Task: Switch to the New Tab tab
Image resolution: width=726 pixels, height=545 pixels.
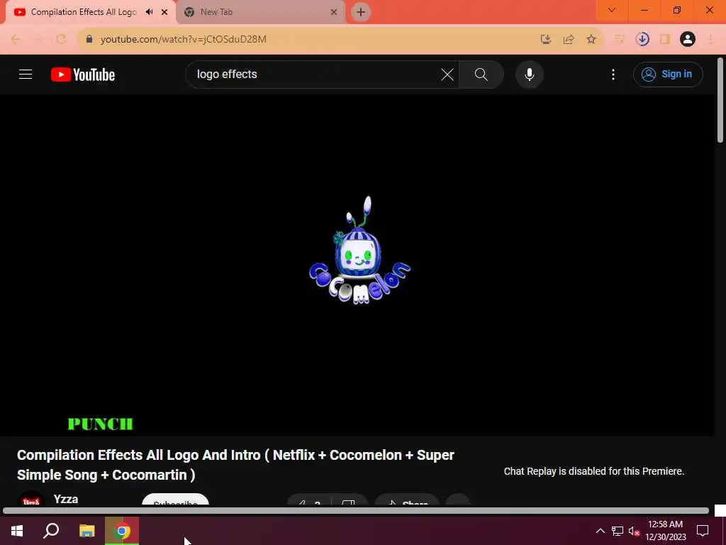Action: pos(259,12)
